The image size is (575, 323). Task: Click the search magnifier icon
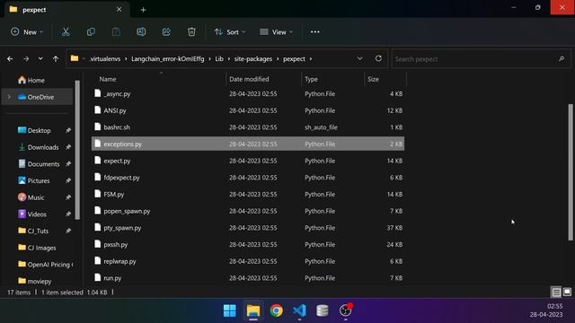point(562,58)
